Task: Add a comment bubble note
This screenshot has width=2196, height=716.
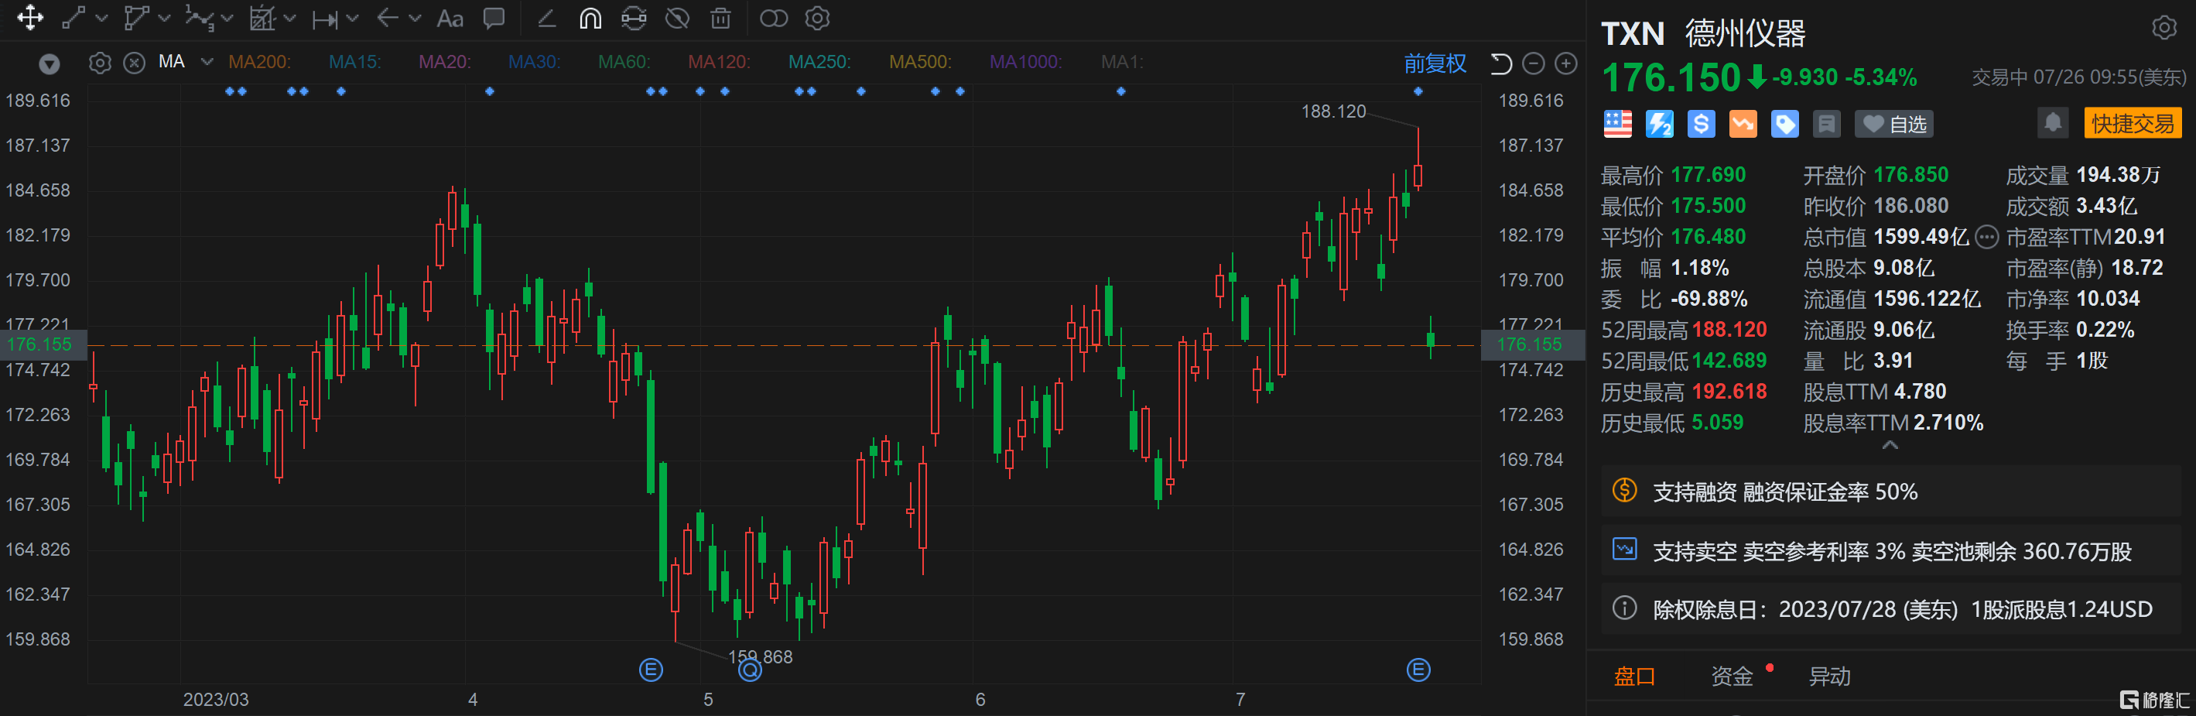Action: click(494, 18)
